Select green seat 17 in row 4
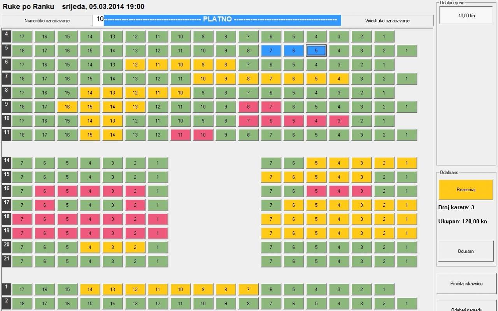The height and width of the screenshot is (311, 498). [x=22, y=37]
